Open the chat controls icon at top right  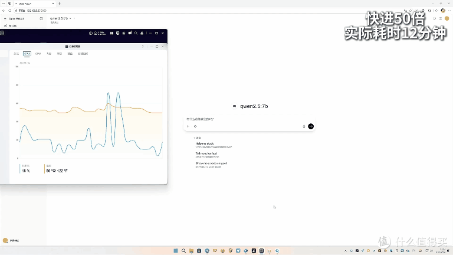click(441, 18)
